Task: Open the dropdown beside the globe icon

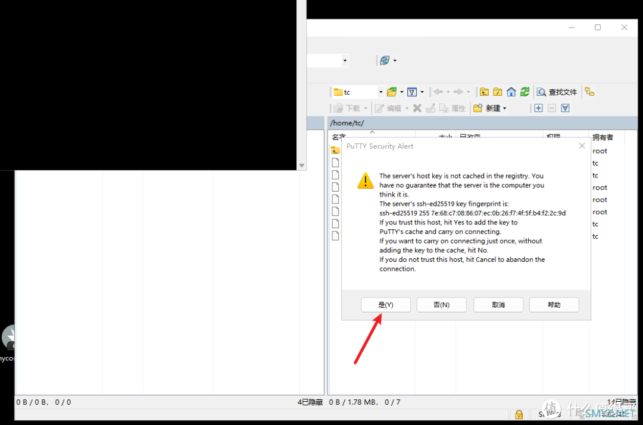Action: tap(395, 61)
